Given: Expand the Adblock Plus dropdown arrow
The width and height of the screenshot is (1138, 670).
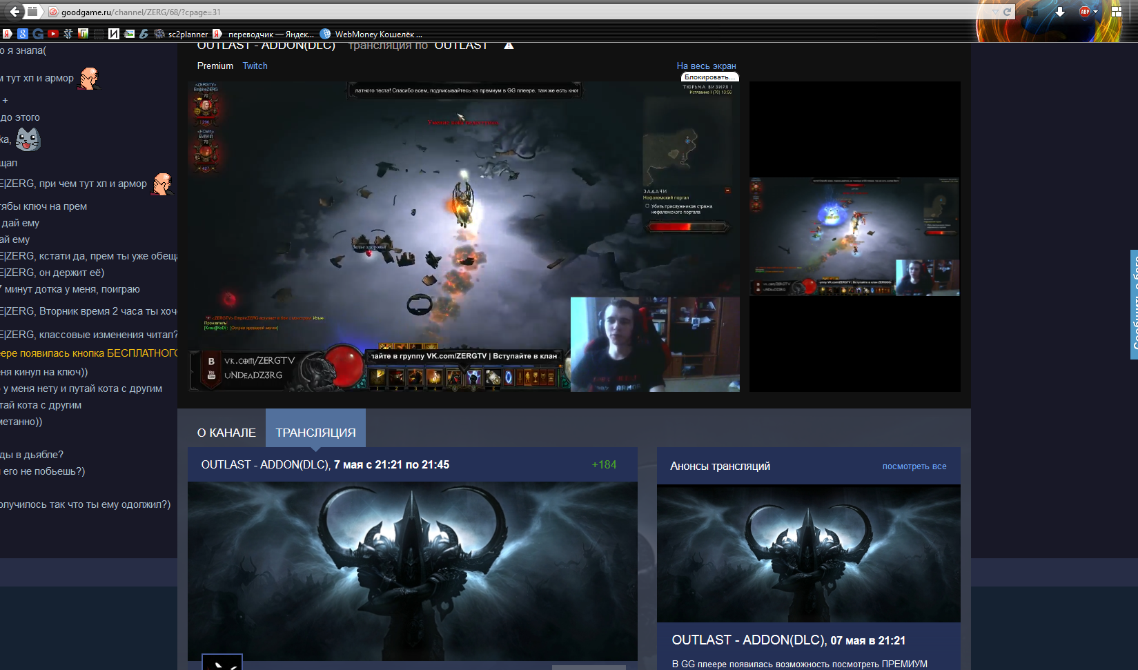Looking at the screenshot, I should 1095,12.
